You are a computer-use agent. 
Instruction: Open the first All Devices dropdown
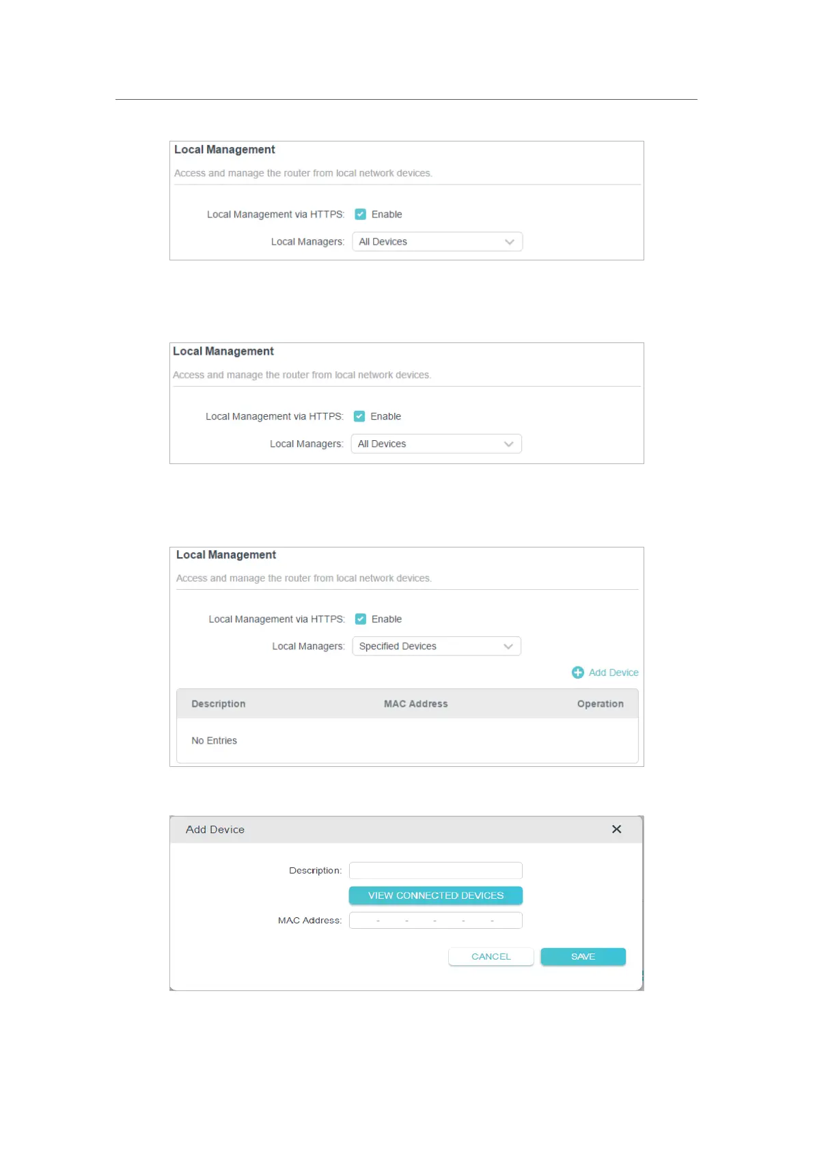point(437,242)
